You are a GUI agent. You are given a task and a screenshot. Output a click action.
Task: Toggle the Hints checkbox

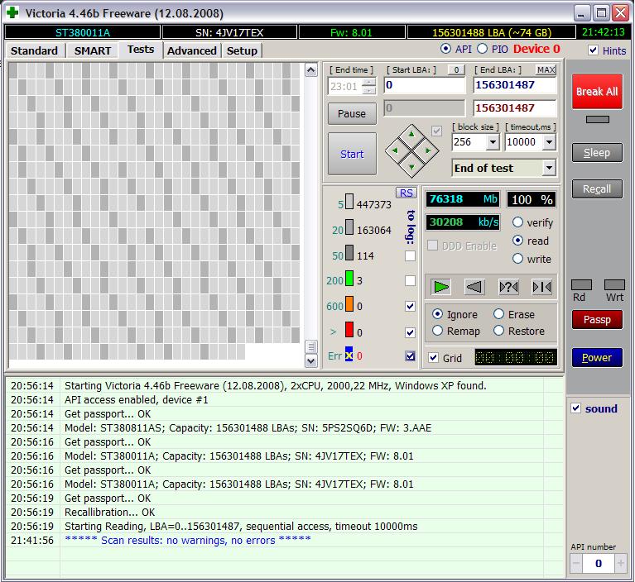[593, 50]
